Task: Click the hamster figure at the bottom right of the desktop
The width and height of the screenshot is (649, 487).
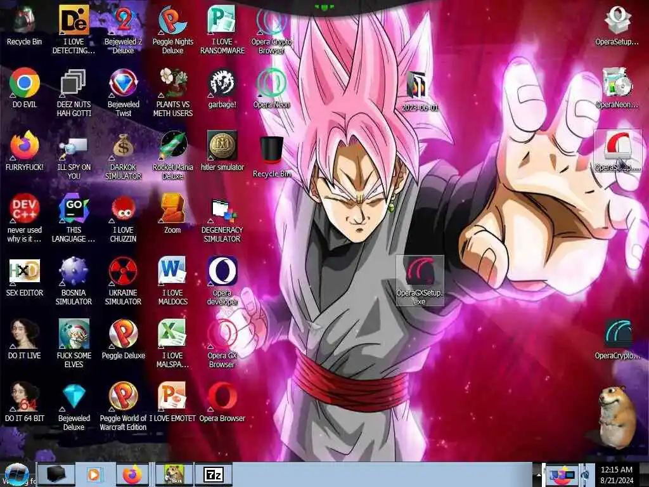Action: 616,417
